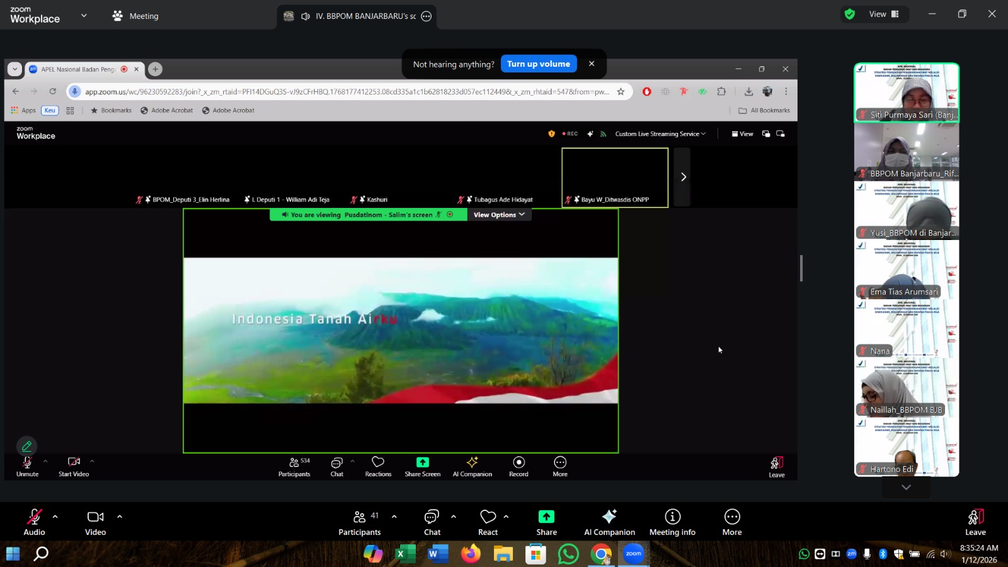This screenshot has height=567, width=1008.
Task: Click the green encryption shield icon
Action: coord(850,14)
